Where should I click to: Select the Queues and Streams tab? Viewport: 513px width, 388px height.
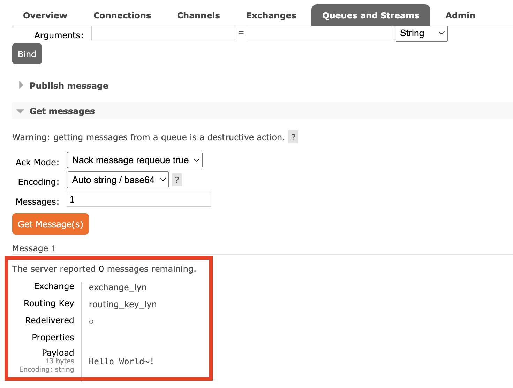371,15
